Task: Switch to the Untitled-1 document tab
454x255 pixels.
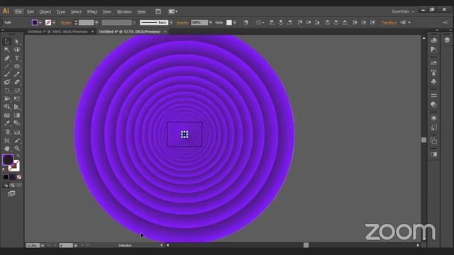Action: click(57, 32)
